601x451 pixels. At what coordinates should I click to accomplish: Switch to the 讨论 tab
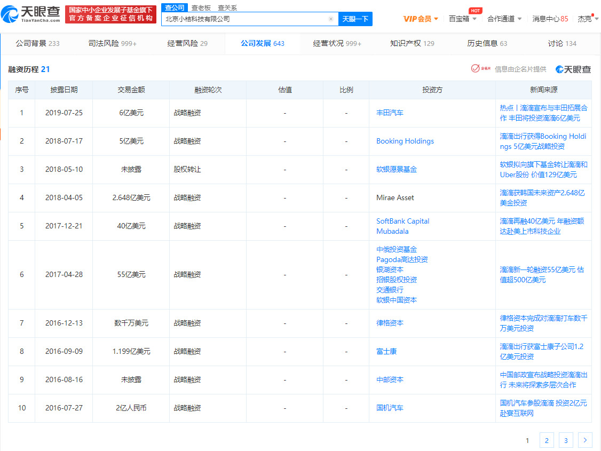[x=562, y=43]
